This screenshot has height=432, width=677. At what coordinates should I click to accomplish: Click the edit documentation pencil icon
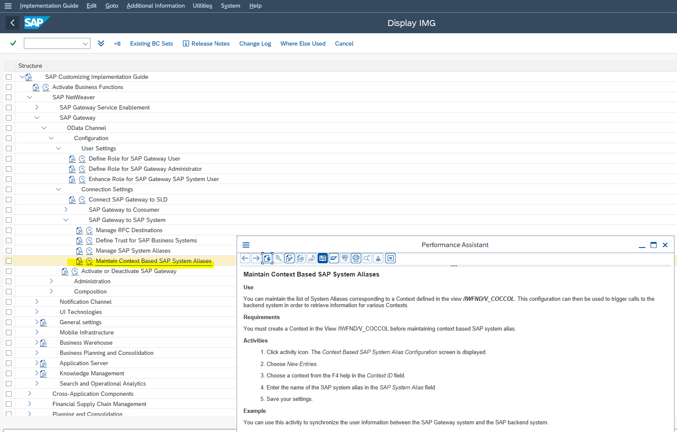click(289, 258)
